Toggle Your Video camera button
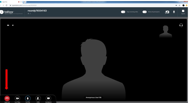This screenshot has width=189, height=103. (17, 98)
